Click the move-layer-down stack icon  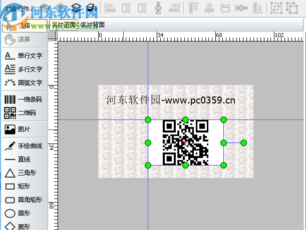point(76,8)
